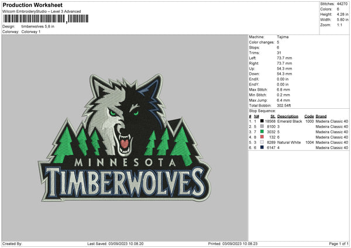
Task: Click the 'N#' column header
Action: (257, 116)
